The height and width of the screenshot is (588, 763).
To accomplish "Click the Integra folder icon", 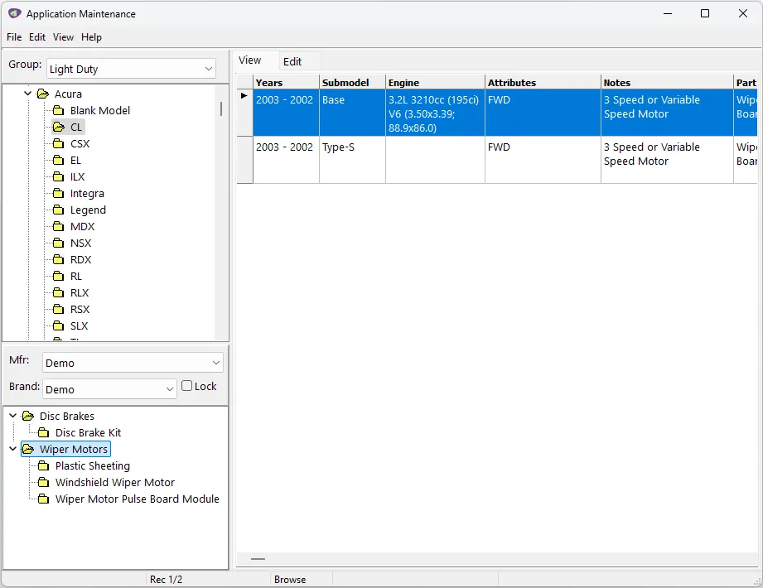I will [x=58, y=193].
